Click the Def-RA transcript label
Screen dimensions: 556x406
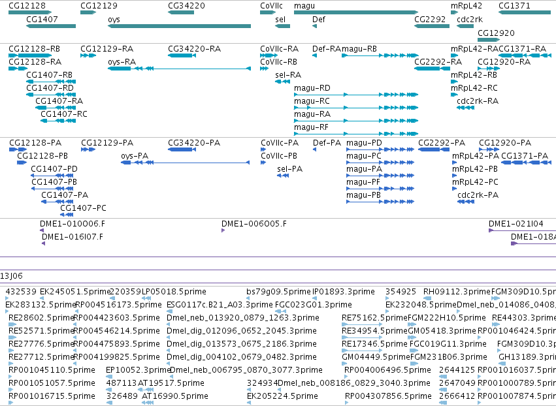click(327, 49)
